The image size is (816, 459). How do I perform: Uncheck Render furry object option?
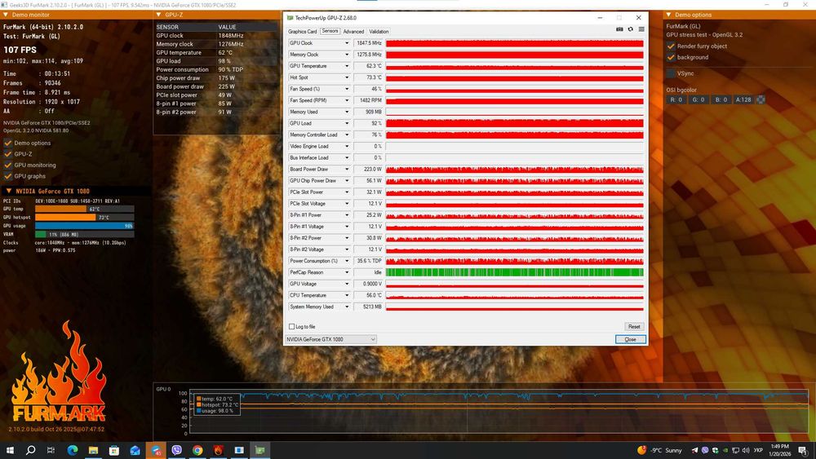click(x=671, y=46)
